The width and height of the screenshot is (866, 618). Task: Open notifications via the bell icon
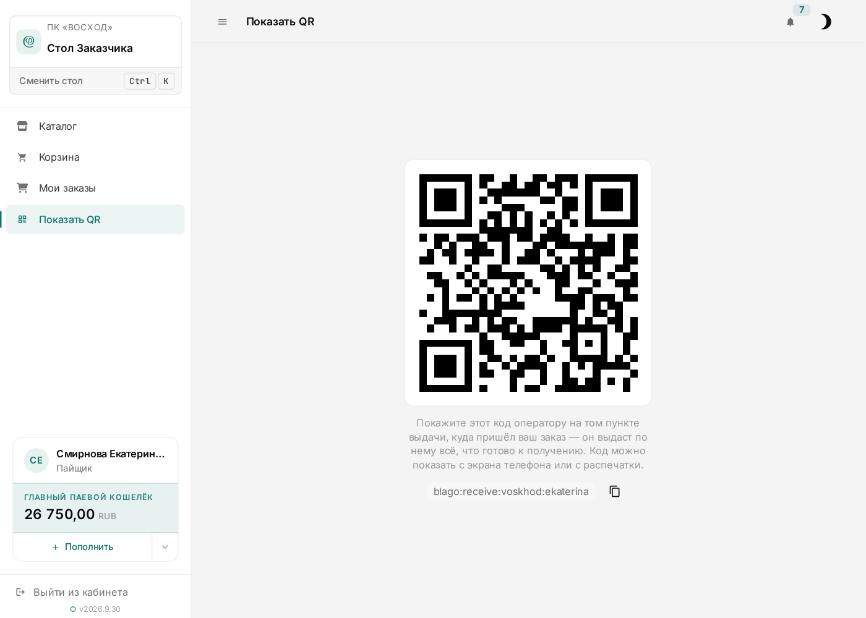tap(790, 22)
